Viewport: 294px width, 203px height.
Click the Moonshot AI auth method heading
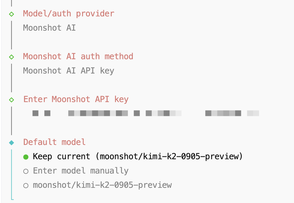click(78, 57)
